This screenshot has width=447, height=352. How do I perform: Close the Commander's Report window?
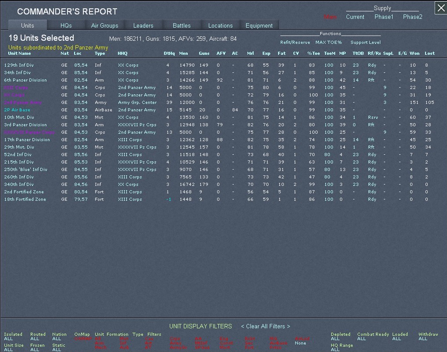click(440, 7)
